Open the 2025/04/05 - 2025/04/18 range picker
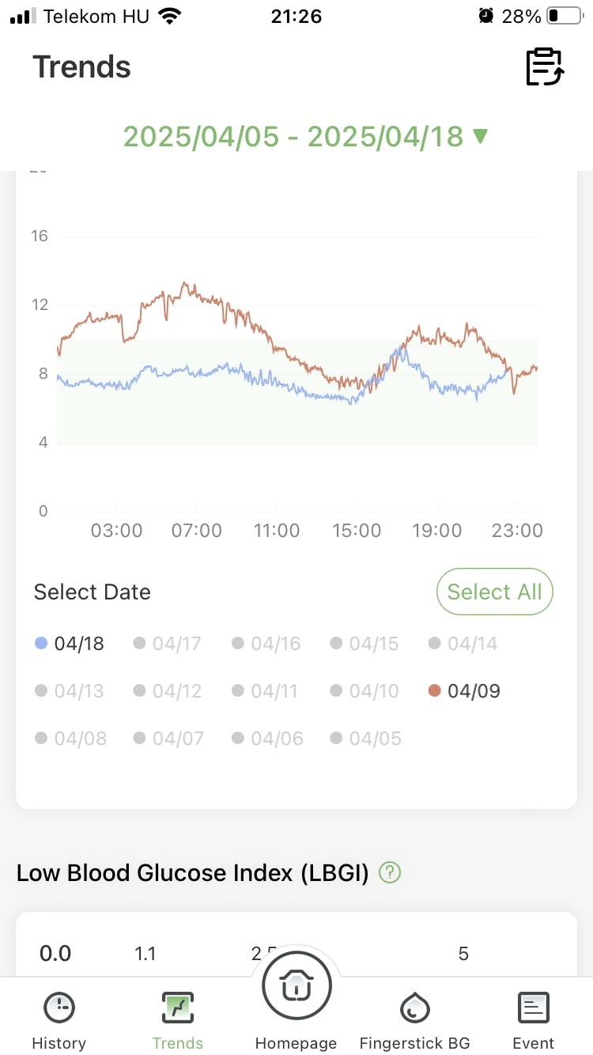This screenshot has height=1055, width=593. point(293,137)
